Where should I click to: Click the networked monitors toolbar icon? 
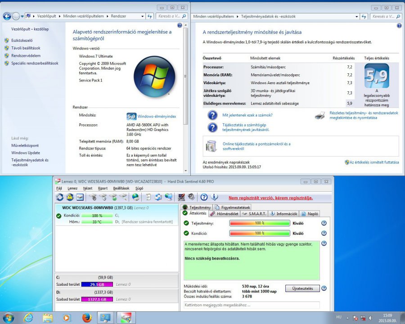(x=168, y=198)
